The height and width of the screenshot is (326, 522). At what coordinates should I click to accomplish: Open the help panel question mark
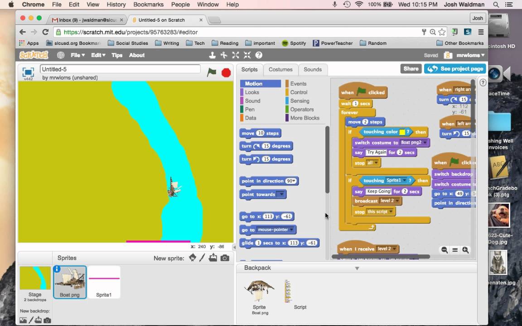click(483, 82)
